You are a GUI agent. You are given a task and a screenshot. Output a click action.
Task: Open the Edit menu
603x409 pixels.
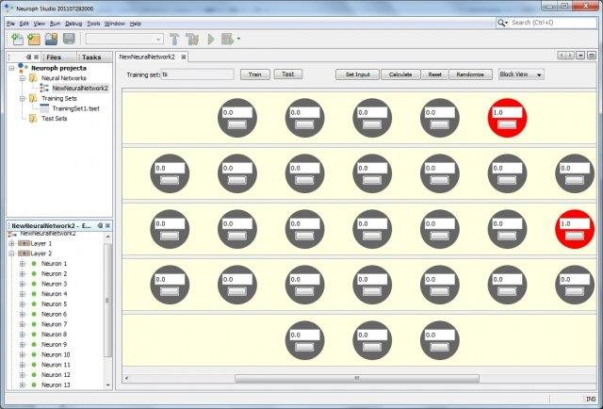[x=24, y=24]
